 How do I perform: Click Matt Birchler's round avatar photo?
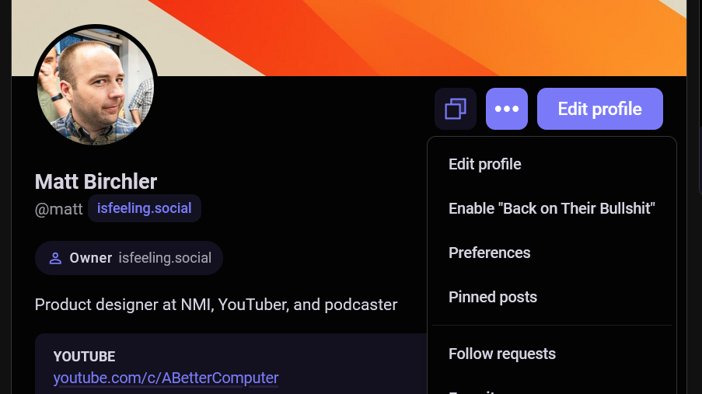tap(96, 86)
